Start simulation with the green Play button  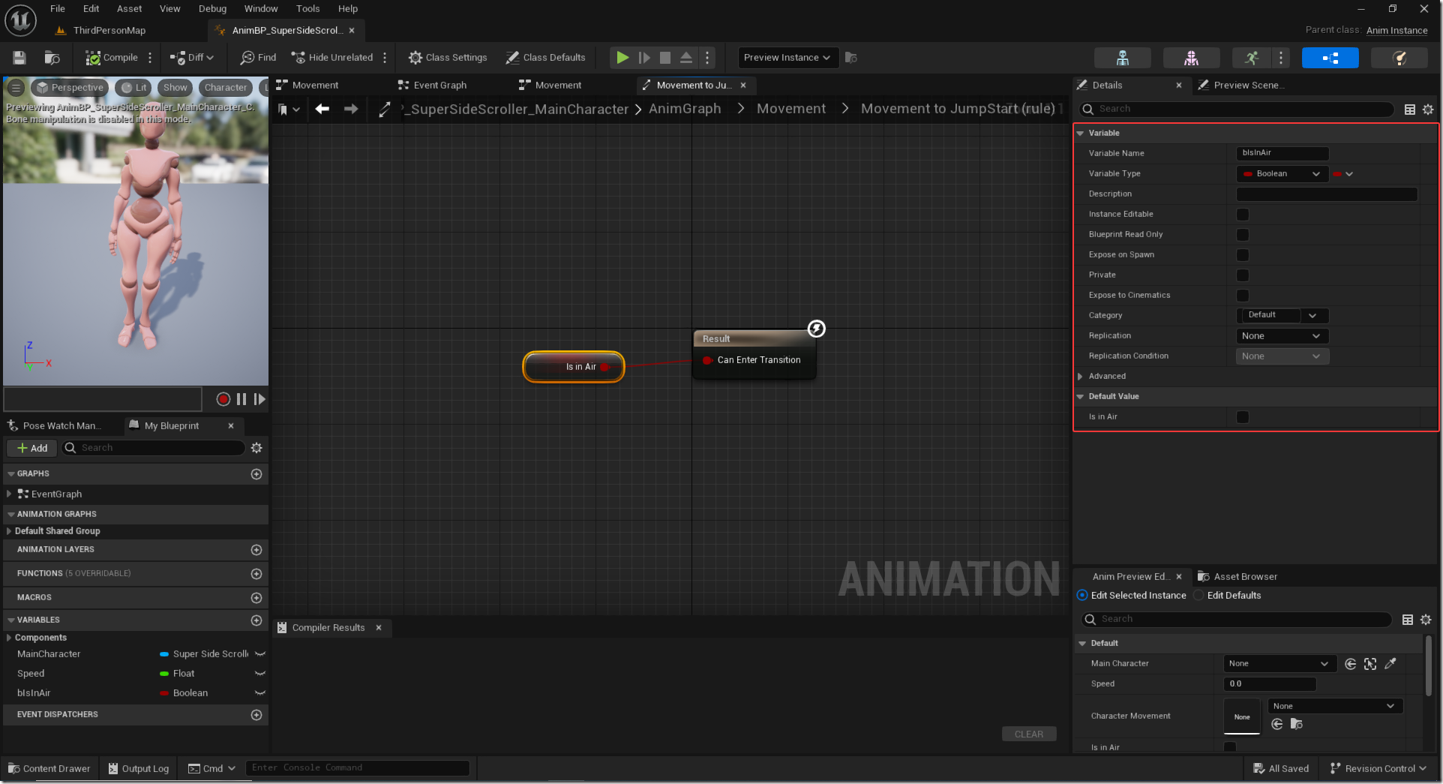[622, 58]
